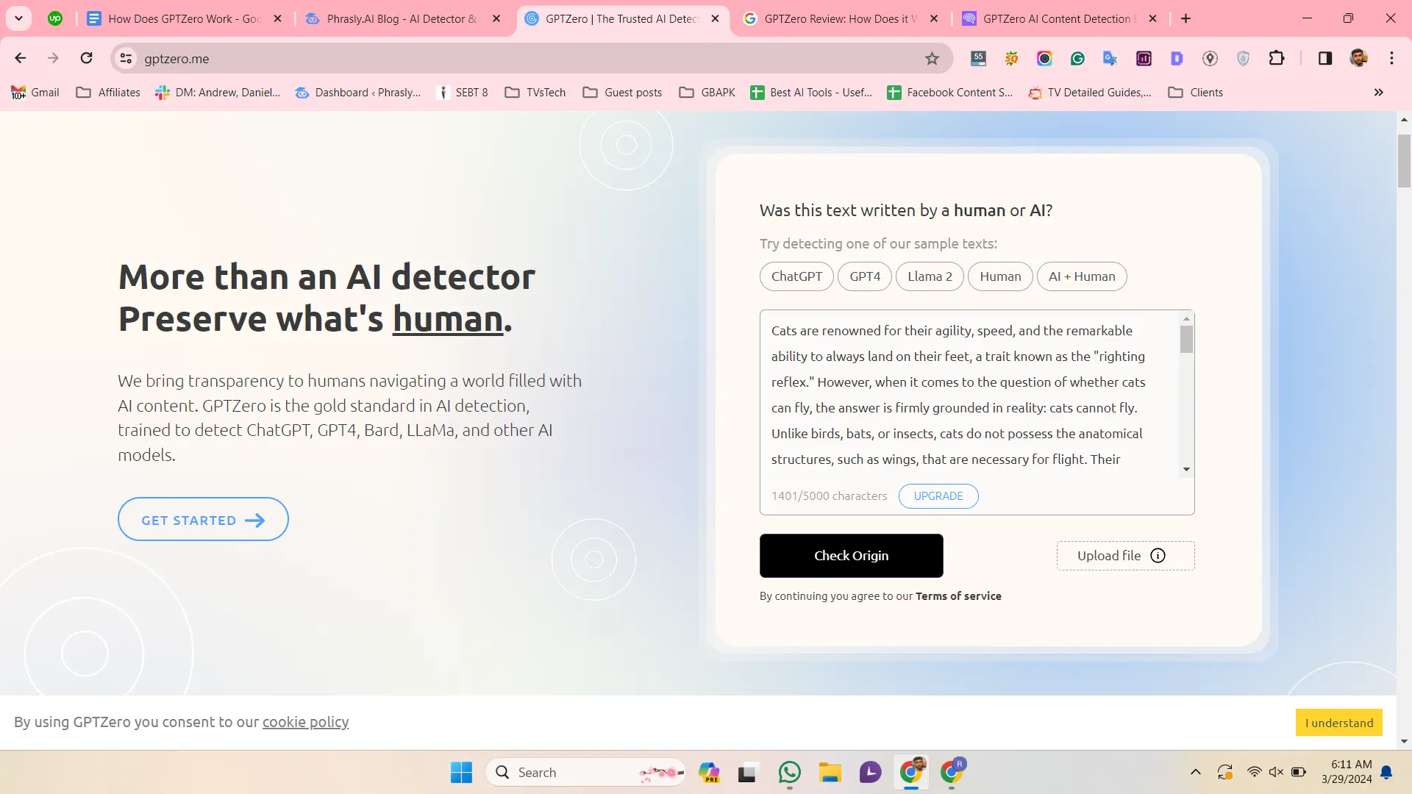Image resolution: width=1412 pixels, height=794 pixels.
Task: Open the GBAPK bookmark folder
Action: tap(707, 93)
